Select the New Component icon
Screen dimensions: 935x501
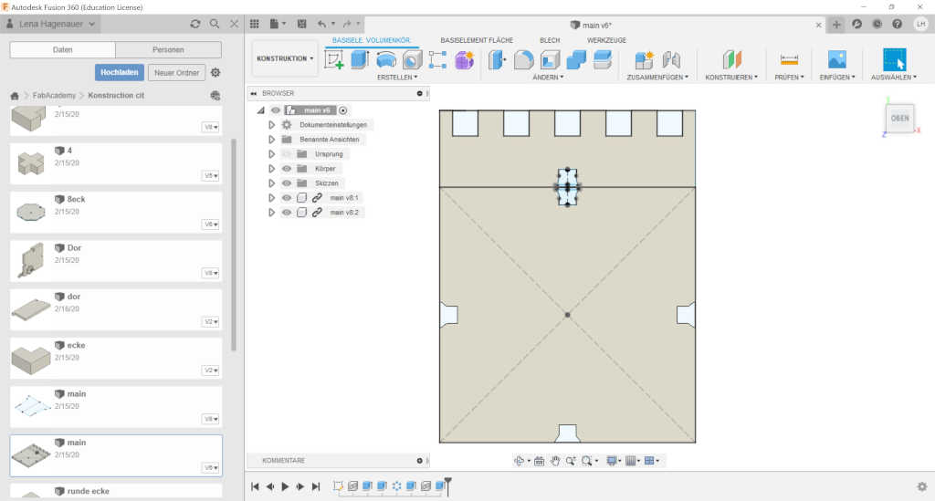pos(644,59)
